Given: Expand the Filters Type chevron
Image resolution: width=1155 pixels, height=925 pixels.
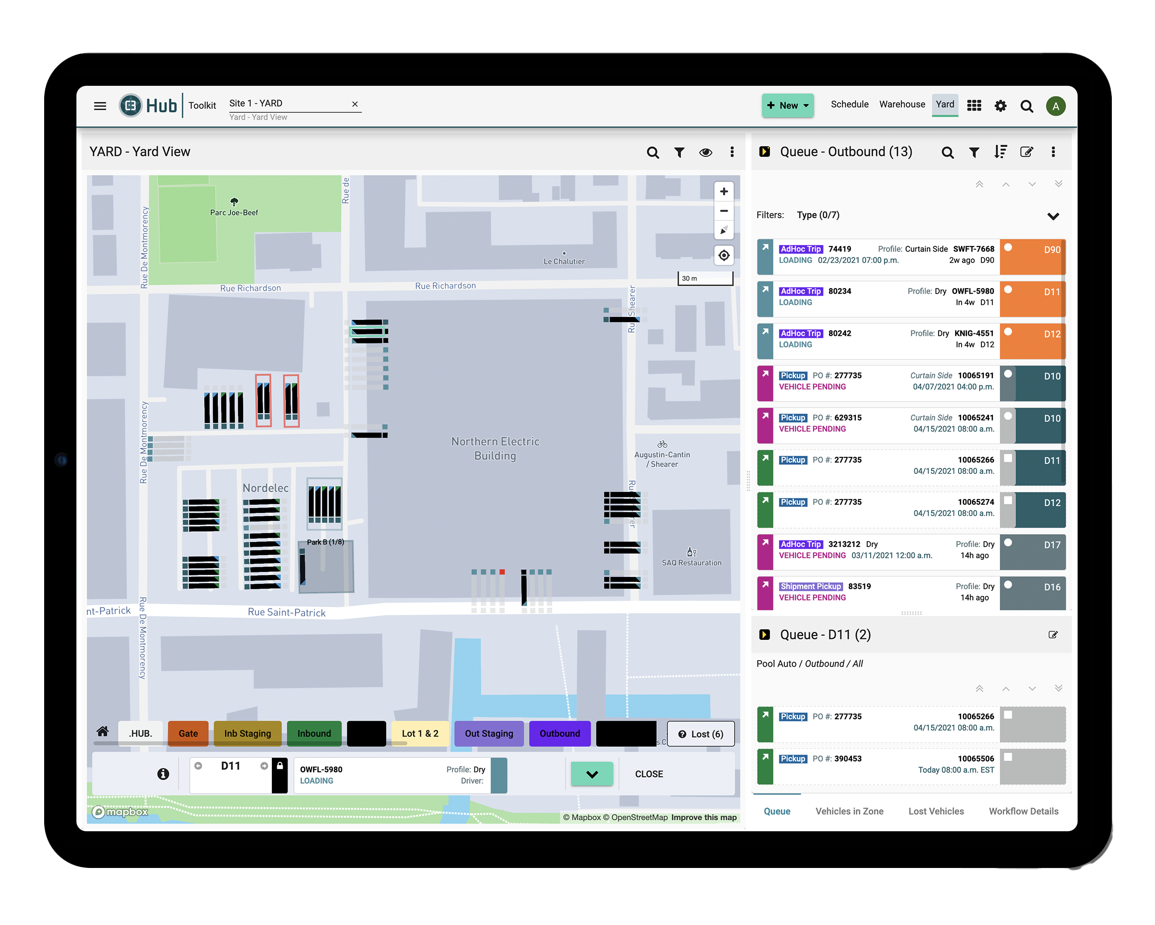Looking at the screenshot, I should (1053, 216).
